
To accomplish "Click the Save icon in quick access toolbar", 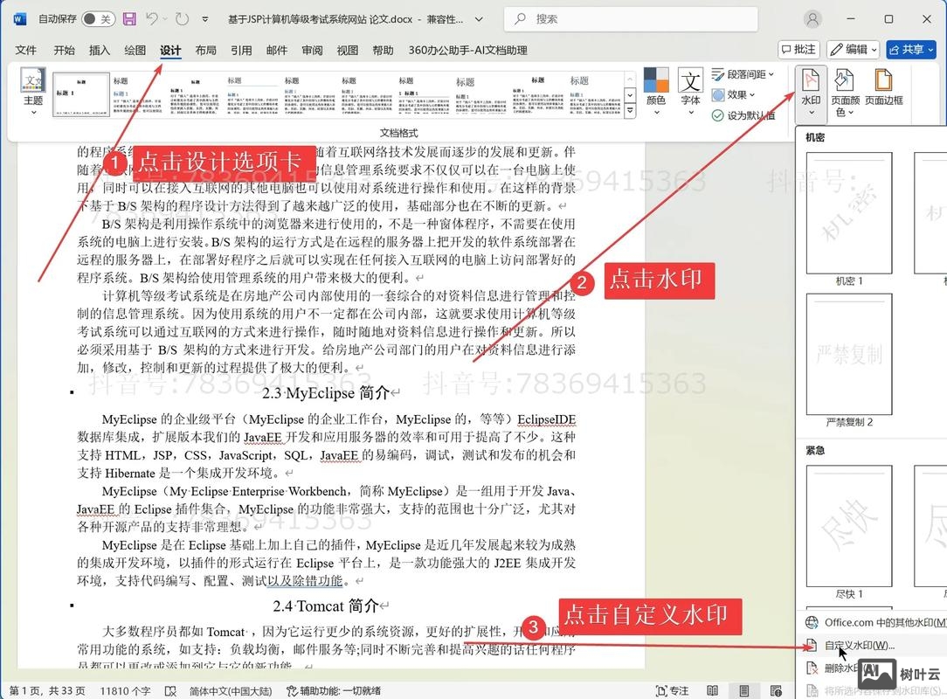I will pos(129,18).
